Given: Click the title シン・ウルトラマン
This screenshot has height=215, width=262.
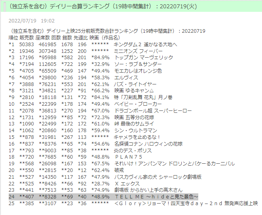Looking at the screenshot, I should tap(135, 131).
